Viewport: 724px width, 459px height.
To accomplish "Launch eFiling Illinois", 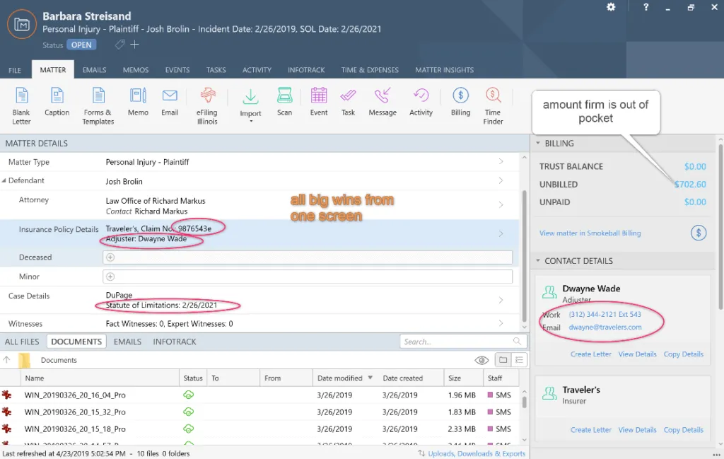I will point(207,106).
